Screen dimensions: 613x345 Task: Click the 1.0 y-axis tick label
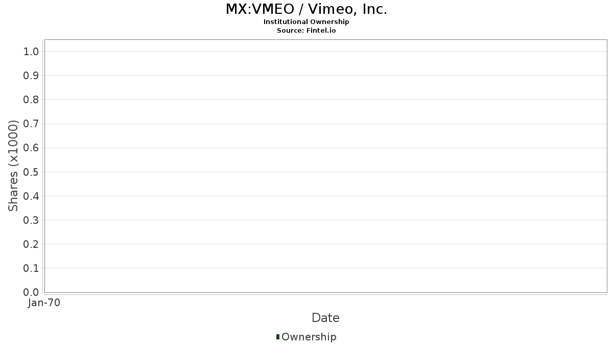click(x=31, y=52)
